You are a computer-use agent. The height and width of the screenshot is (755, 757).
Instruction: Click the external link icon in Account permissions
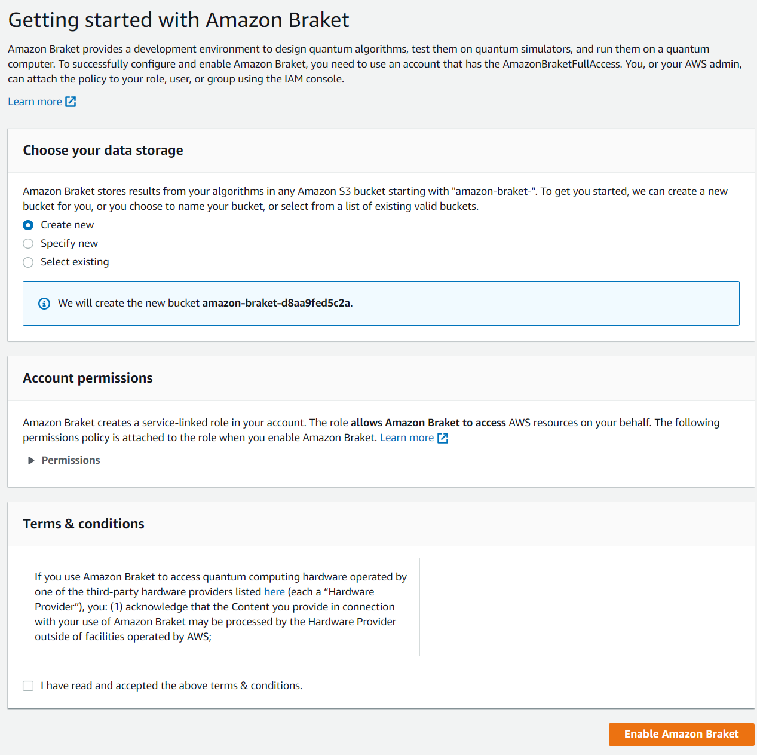click(443, 438)
